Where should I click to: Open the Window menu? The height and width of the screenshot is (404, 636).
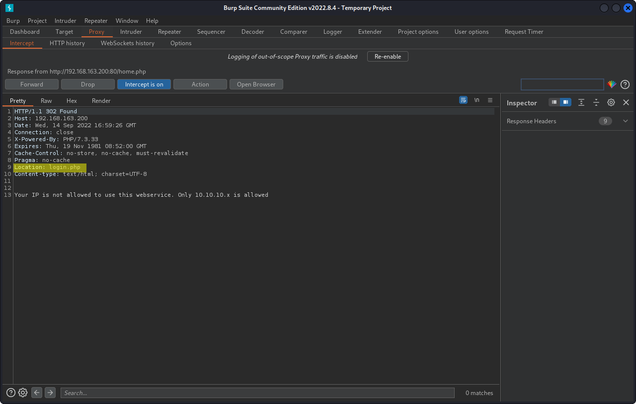(127, 20)
